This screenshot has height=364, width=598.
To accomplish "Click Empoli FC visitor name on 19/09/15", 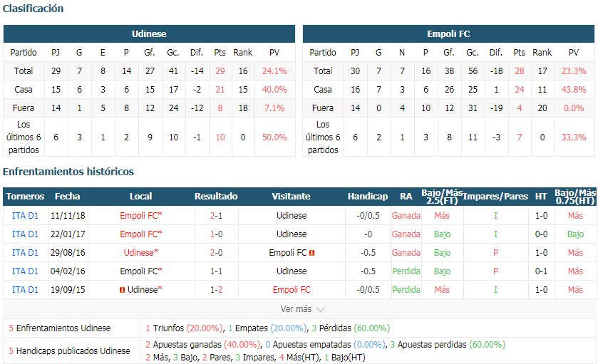I will click(292, 290).
